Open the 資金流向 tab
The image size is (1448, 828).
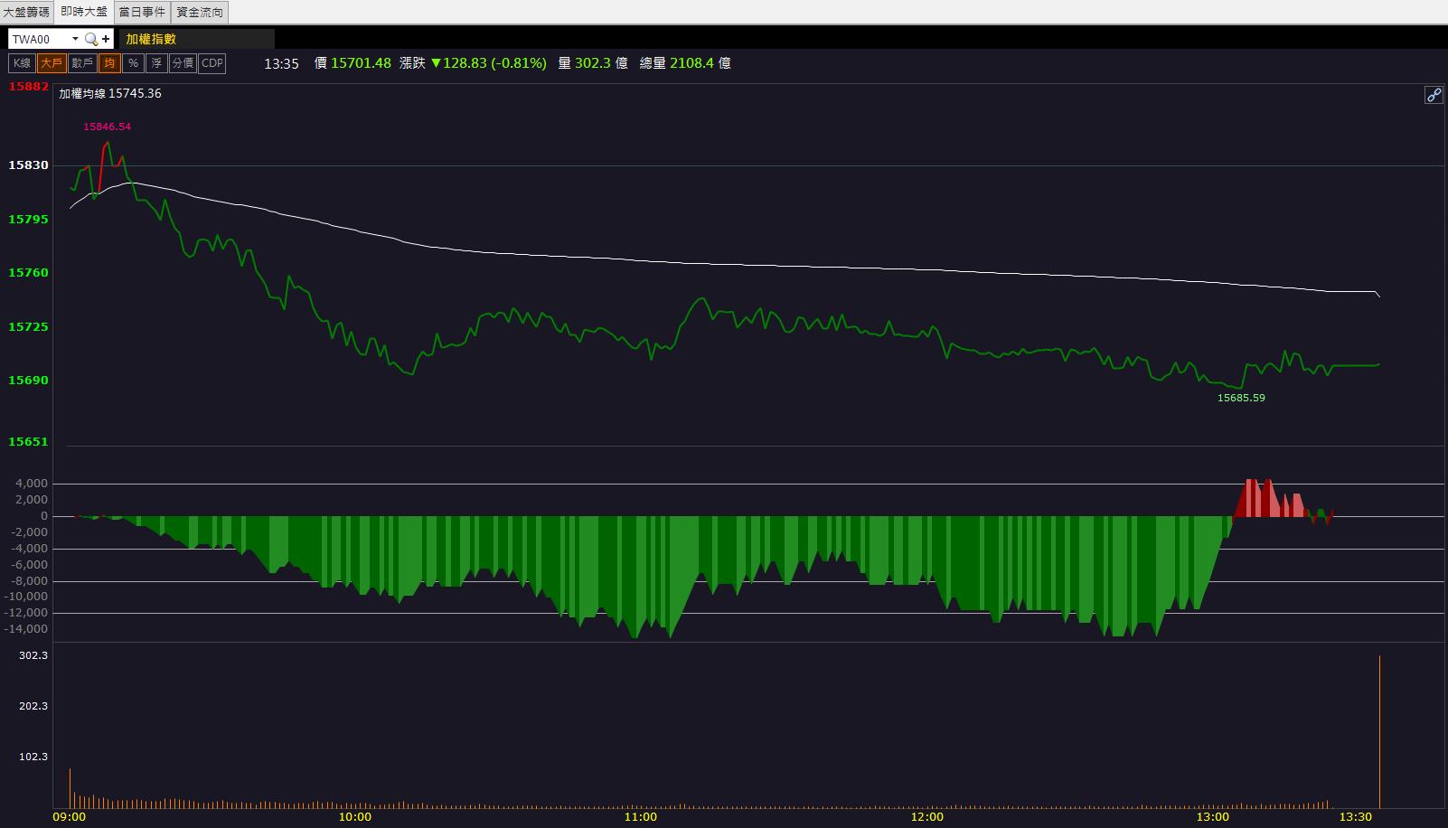(x=200, y=12)
